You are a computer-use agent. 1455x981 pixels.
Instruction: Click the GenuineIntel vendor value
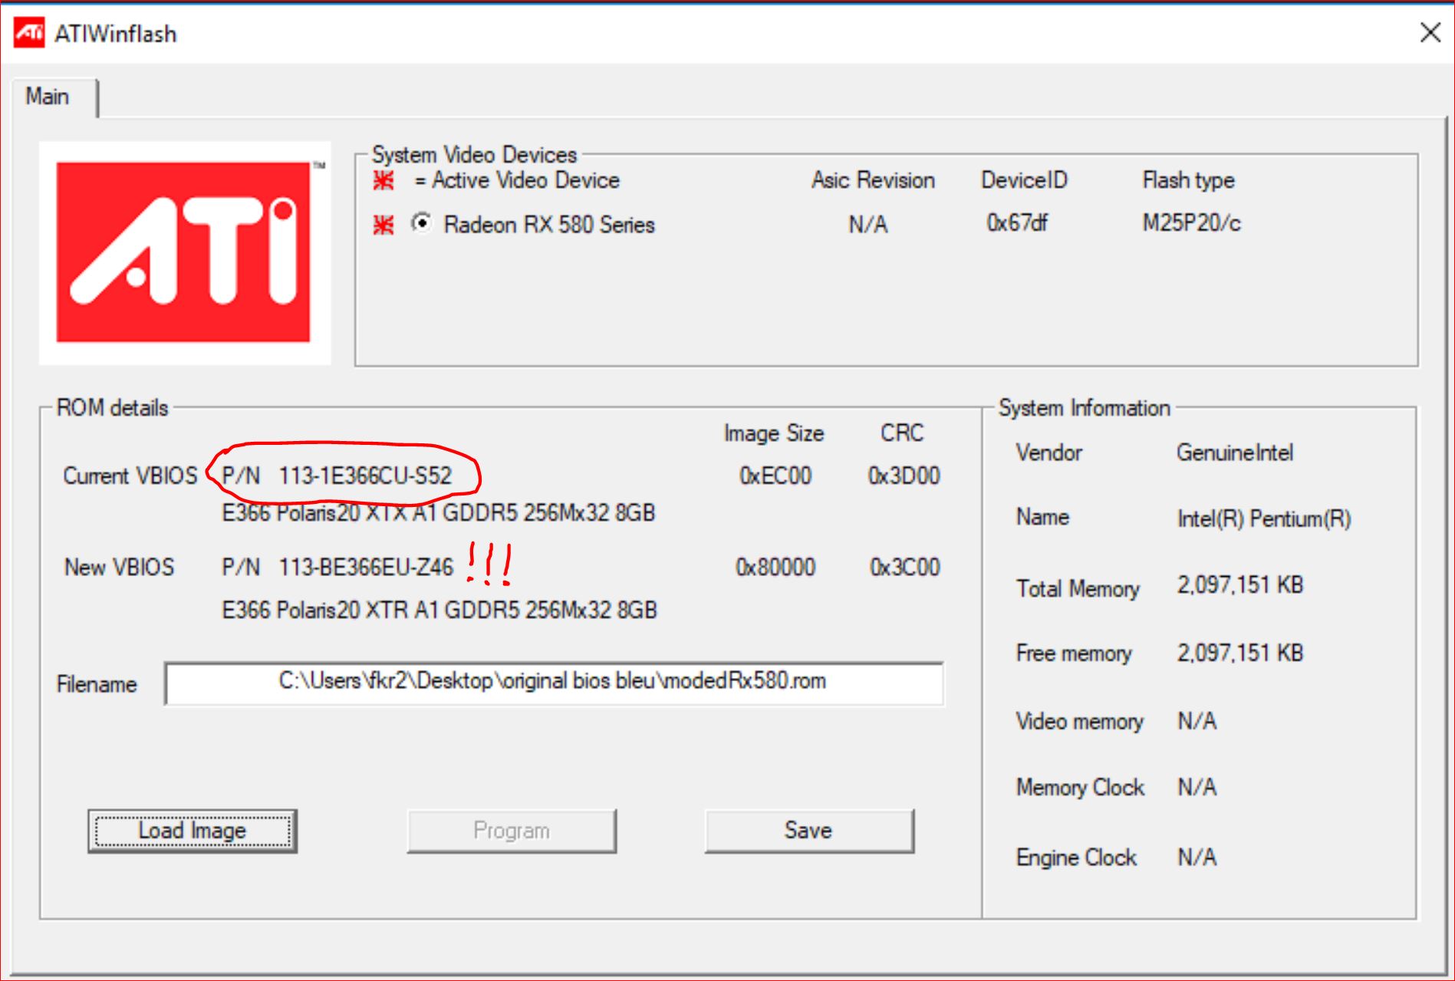pos(1235,453)
